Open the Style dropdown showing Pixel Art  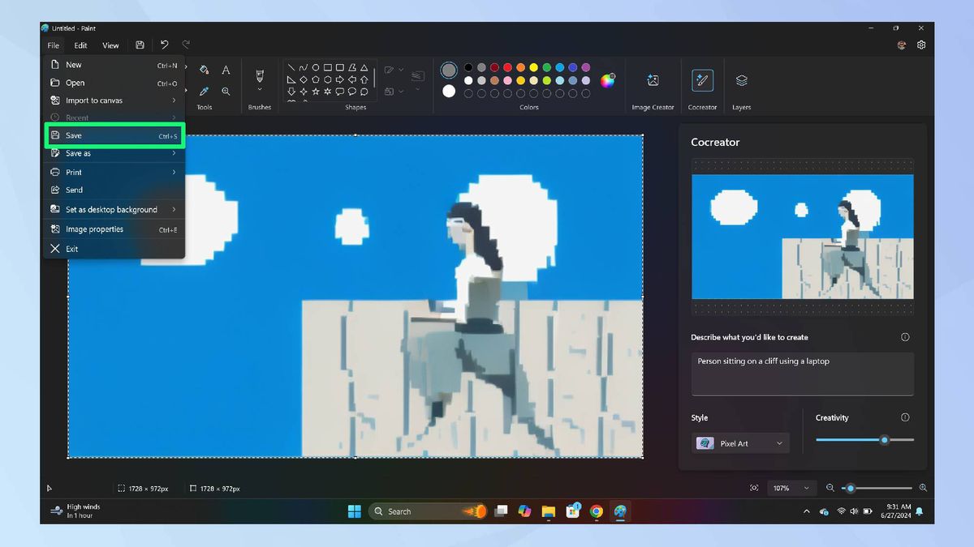point(739,443)
